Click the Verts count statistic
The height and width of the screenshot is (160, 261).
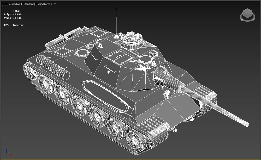(x=18, y=18)
